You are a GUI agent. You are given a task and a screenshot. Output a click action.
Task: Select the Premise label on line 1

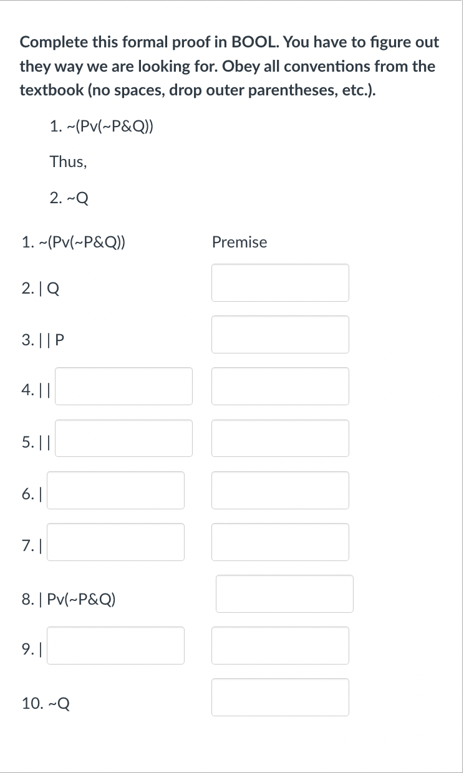[239, 242]
